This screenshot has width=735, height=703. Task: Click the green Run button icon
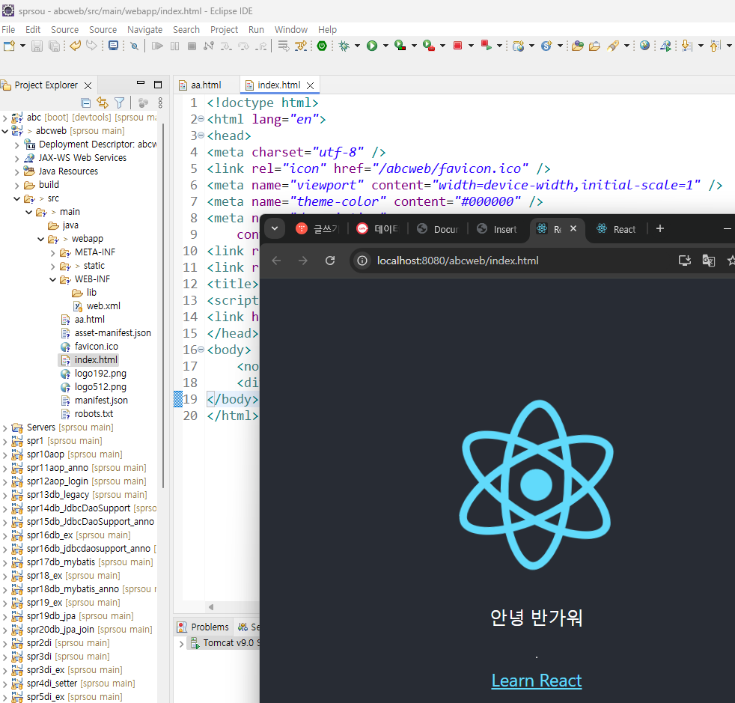tap(372, 46)
